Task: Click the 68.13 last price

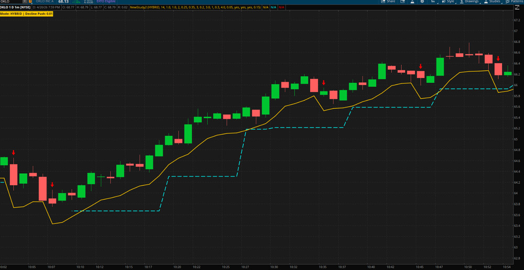Action: 63,2
